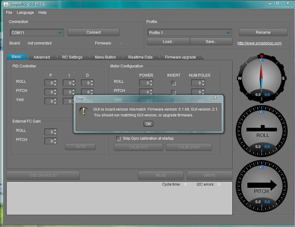295x227 pixels.
Task: Toggle ROLL motor INVERT checkbox
Action: (x=173, y=83)
